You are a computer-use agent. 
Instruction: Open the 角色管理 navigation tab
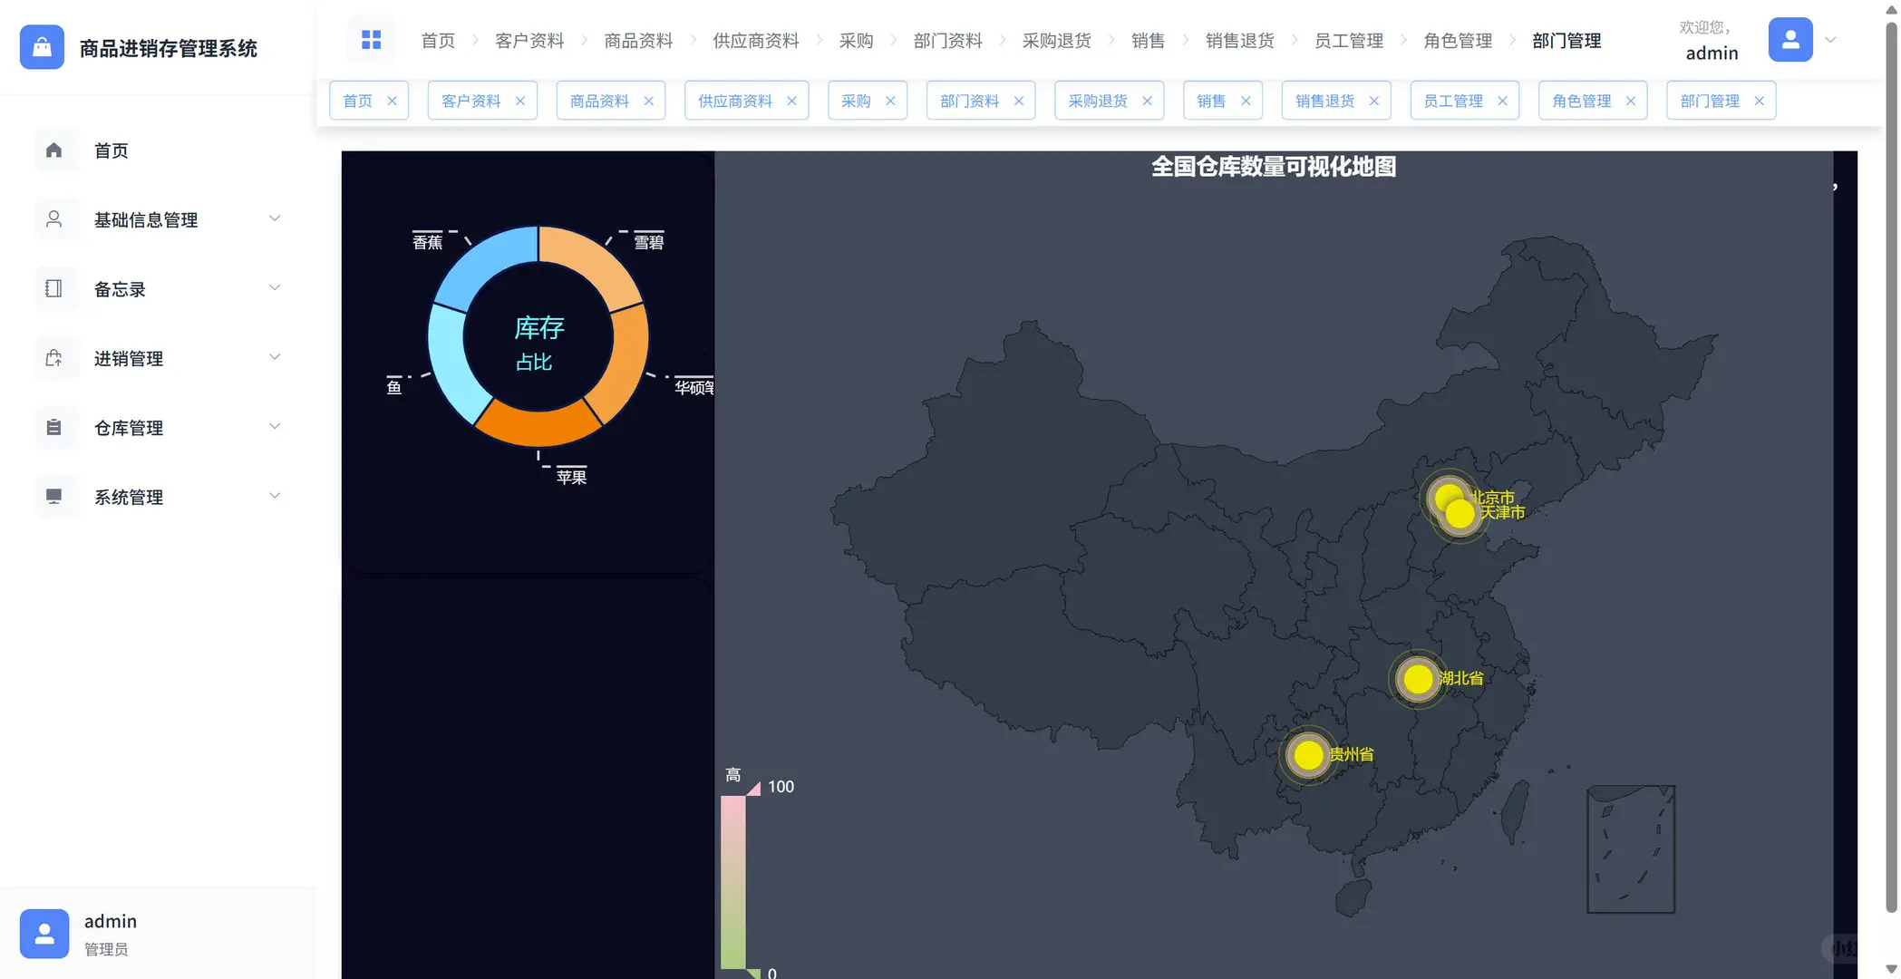click(1457, 40)
